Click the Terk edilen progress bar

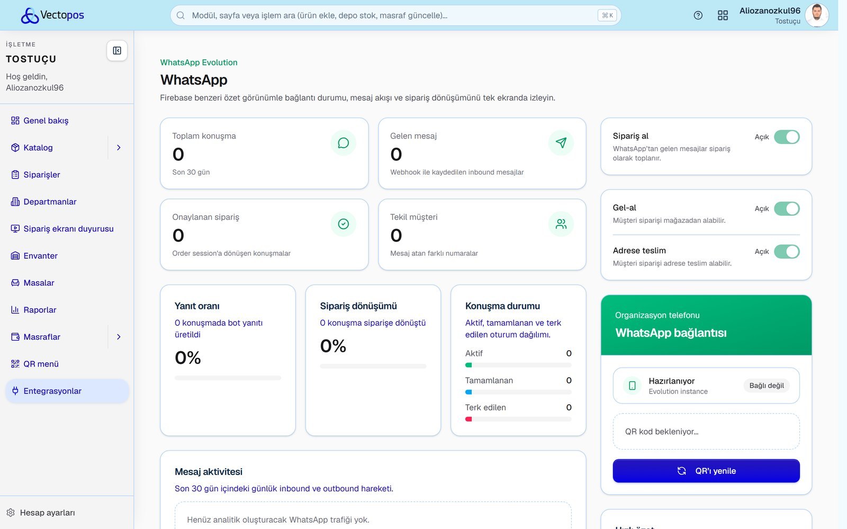[518, 419]
